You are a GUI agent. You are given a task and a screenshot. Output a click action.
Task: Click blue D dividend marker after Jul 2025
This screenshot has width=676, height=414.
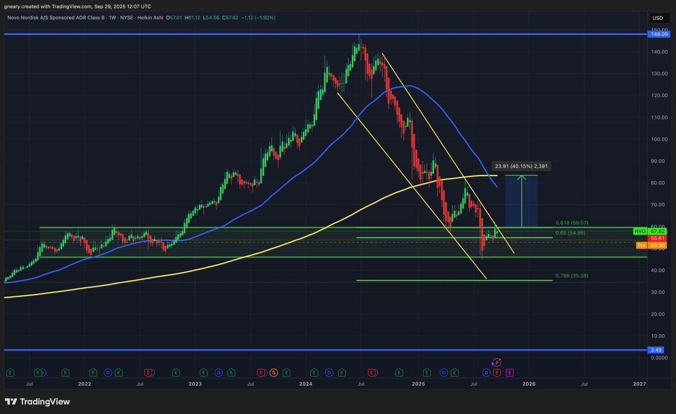(486, 373)
